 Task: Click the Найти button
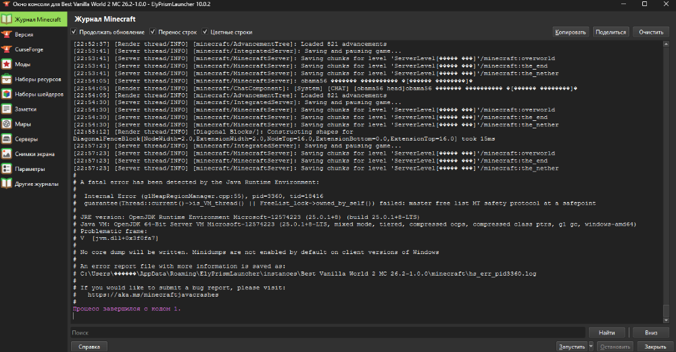point(606,332)
